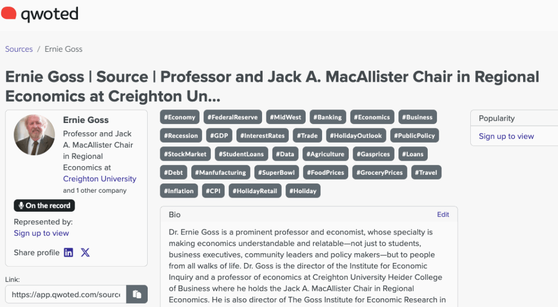
Task: Click the profile link input field
Action: click(x=66, y=294)
